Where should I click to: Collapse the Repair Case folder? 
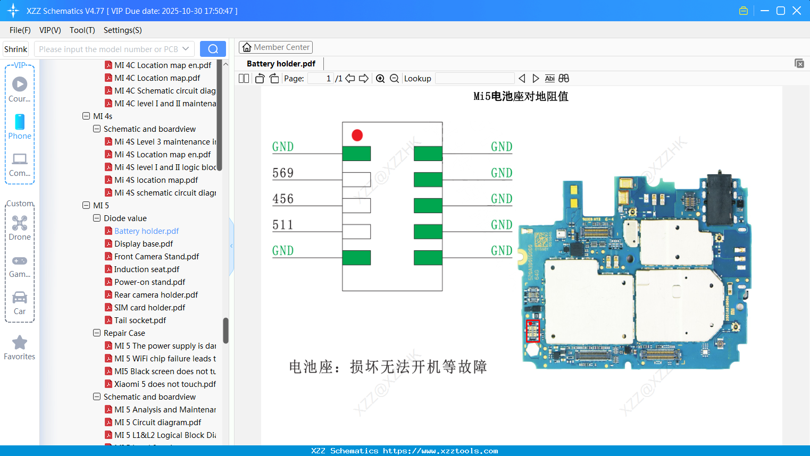point(97,333)
